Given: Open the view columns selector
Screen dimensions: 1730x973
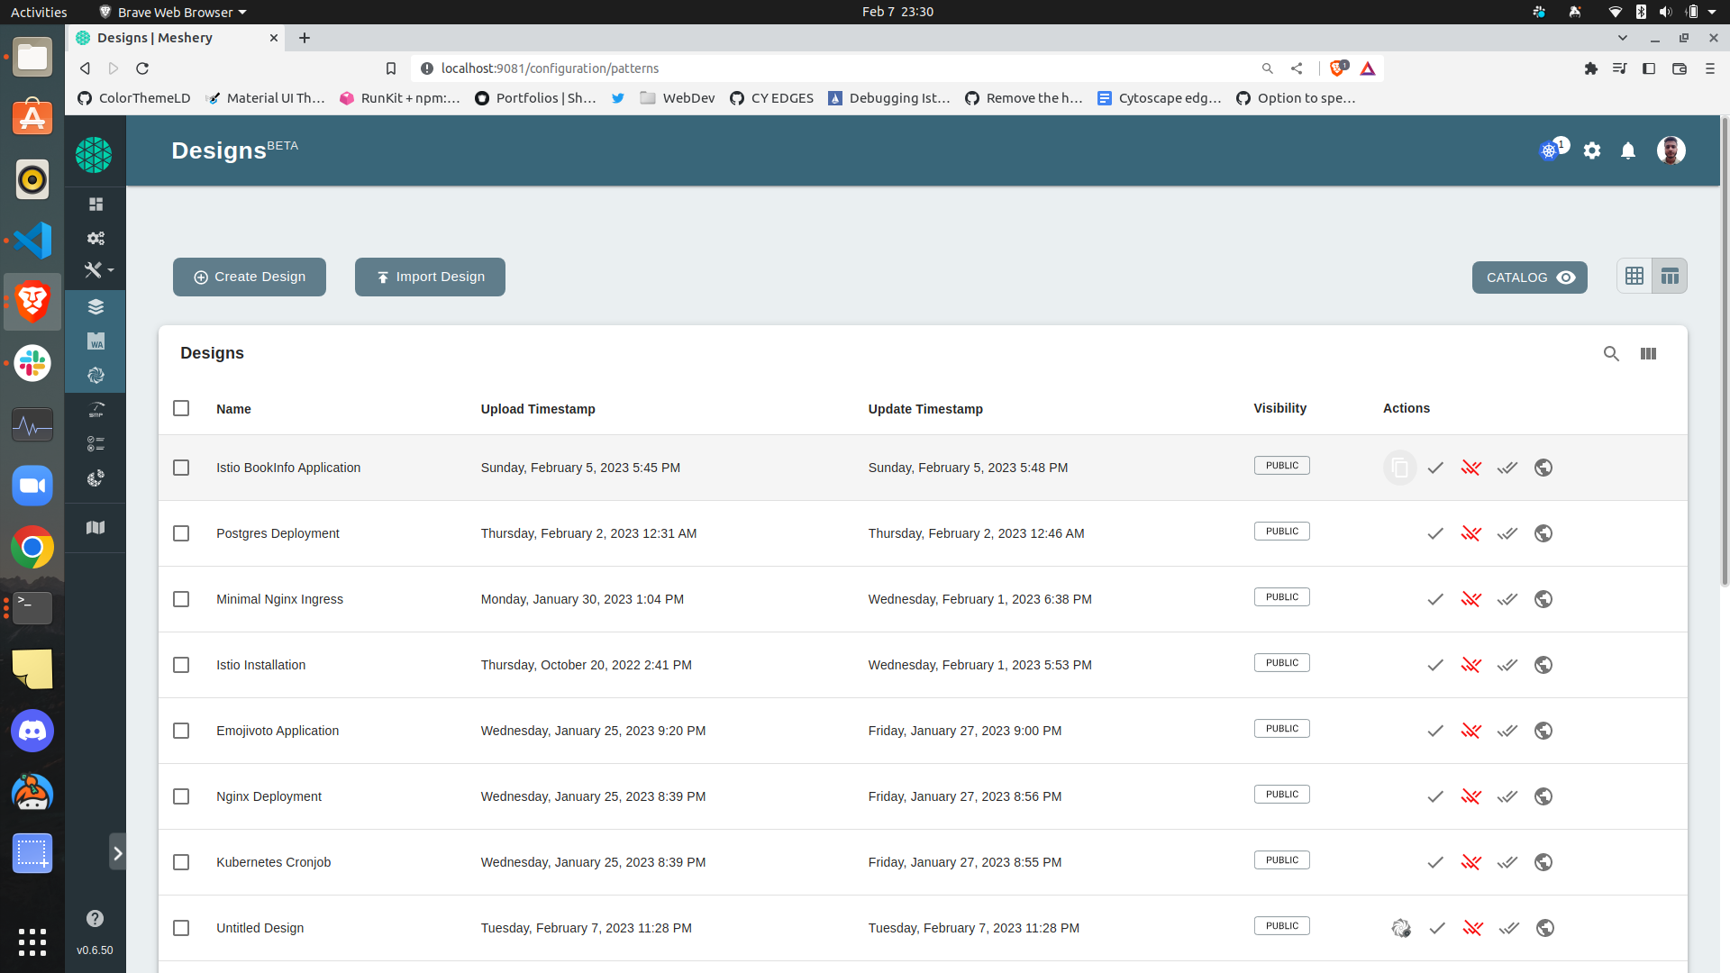Looking at the screenshot, I should pos(1648,354).
